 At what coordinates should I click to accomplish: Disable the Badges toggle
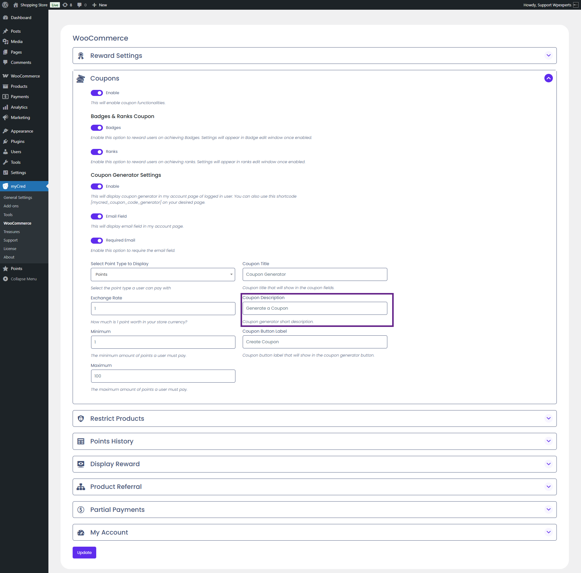[x=97, y=128]
